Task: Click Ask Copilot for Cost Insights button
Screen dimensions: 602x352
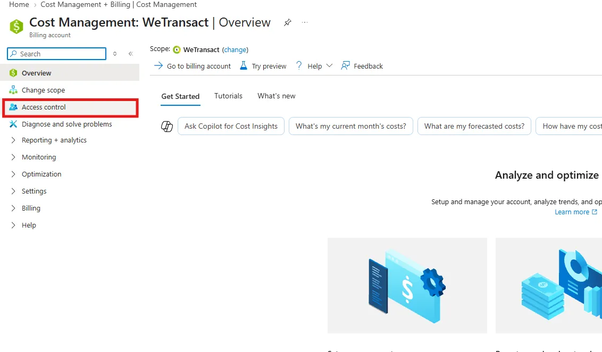Action: tap(231, 127)
